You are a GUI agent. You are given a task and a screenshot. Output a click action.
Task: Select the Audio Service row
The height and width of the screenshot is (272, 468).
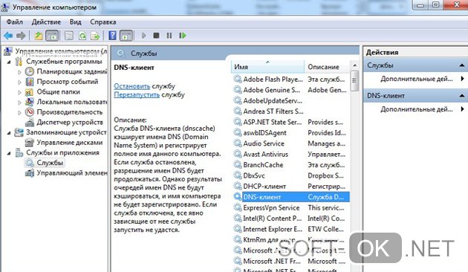pyautogui.click(x=291, y=143)
